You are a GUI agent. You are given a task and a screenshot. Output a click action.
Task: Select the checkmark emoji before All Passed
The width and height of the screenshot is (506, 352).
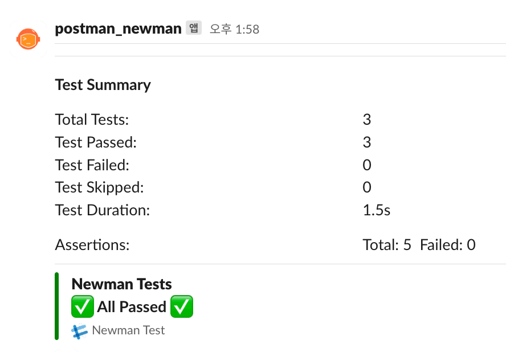(83, 306)
